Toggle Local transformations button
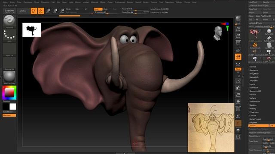 tap(238, 57)
